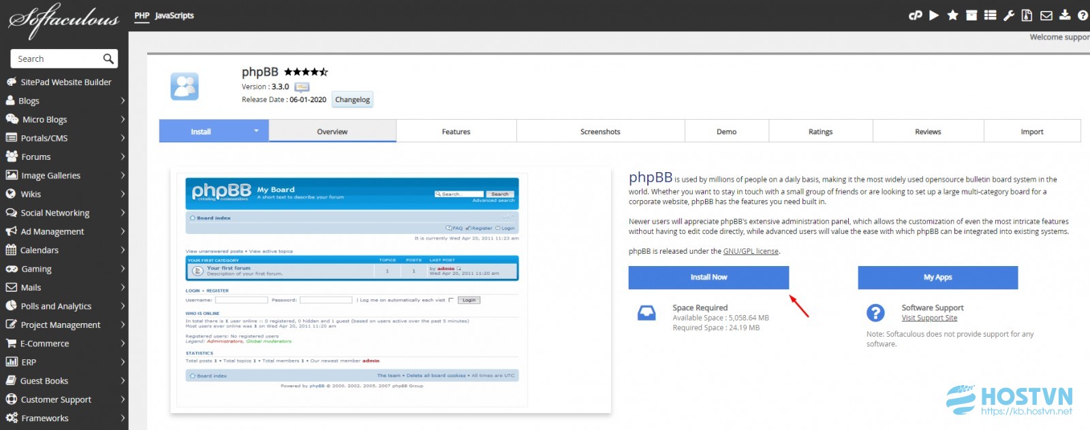Click the Search input field
This screenshot has width=1090, height=430.
[57, 59]
